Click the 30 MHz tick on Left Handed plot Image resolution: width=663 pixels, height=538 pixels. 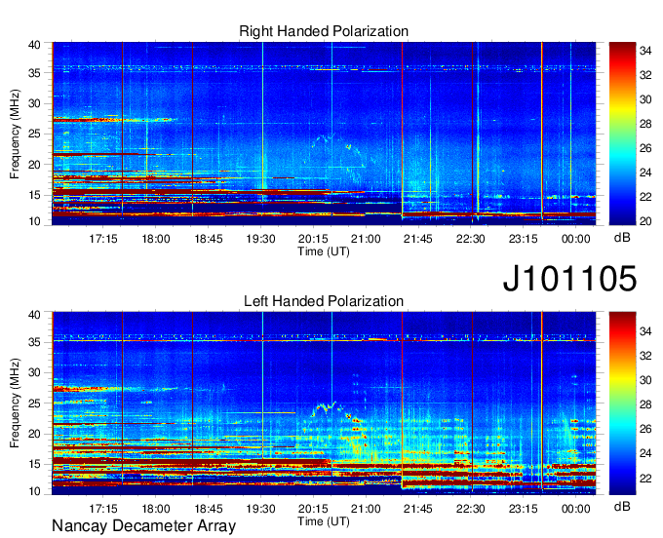tap(34, 372)
